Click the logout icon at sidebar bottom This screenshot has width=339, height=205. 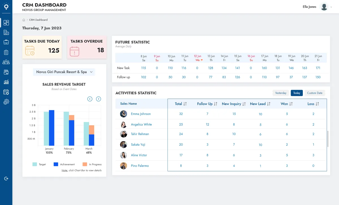pyautogui.click(x=6, y=178)
